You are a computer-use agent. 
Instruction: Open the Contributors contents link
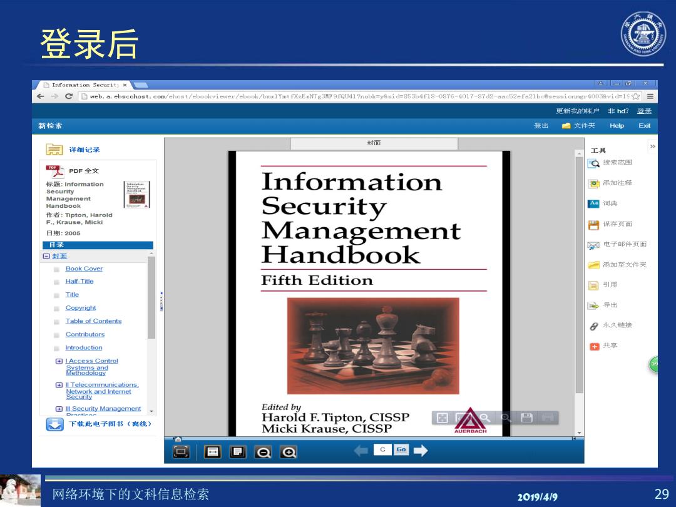(85, 334)
